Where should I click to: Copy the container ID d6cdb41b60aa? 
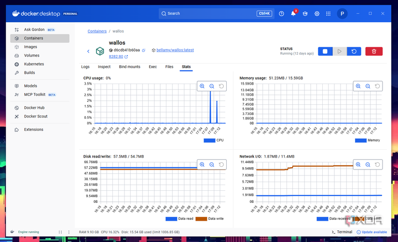[143, 50]
